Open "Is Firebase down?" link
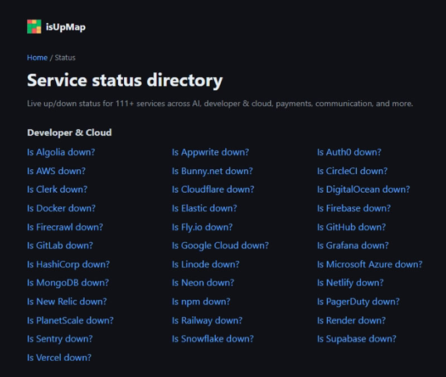Image resolution: width=446 pixels, height=377 pixels. (x=354, y=208)
